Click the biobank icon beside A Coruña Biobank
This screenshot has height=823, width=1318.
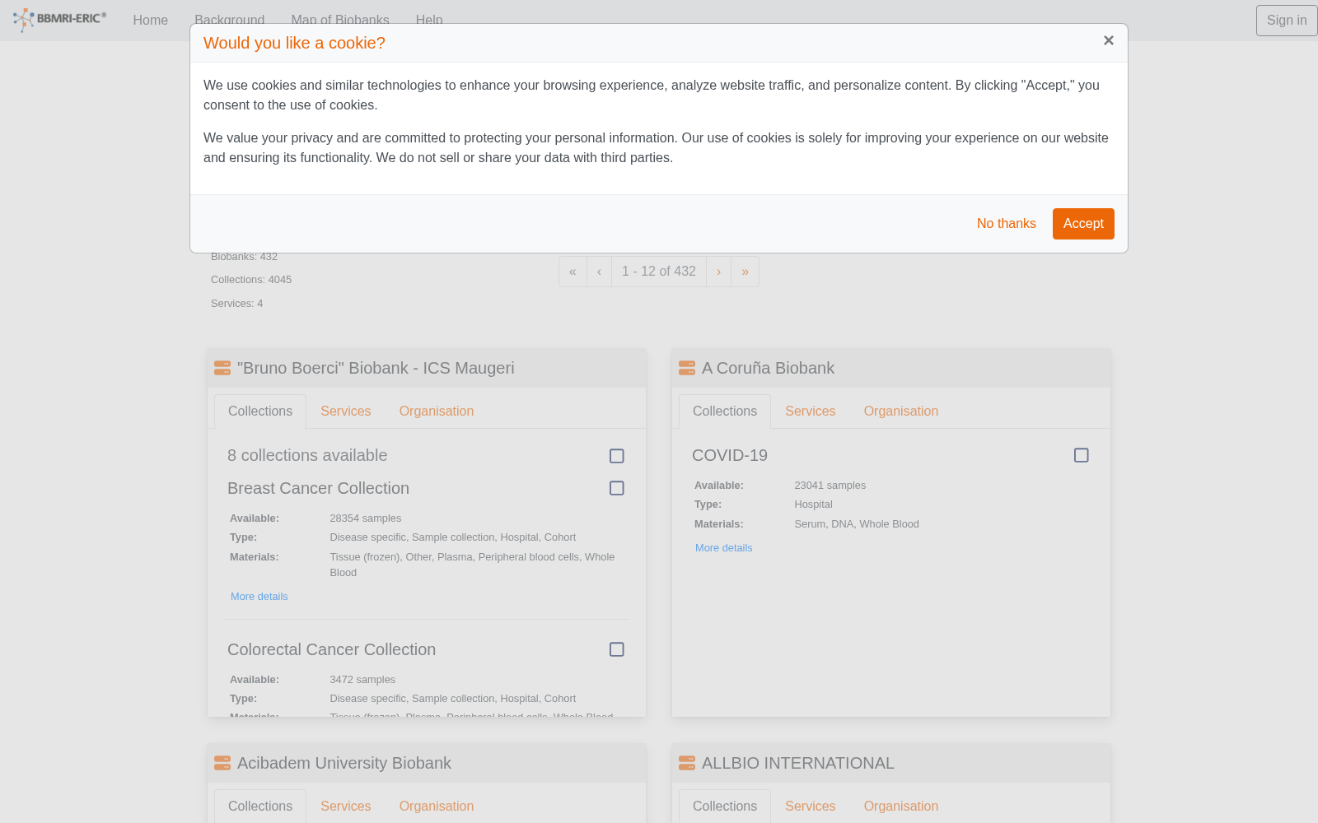(x=687, y=368)
